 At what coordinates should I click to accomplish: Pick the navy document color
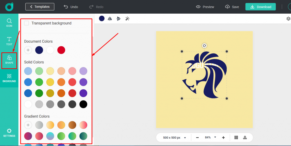(39, 50)
